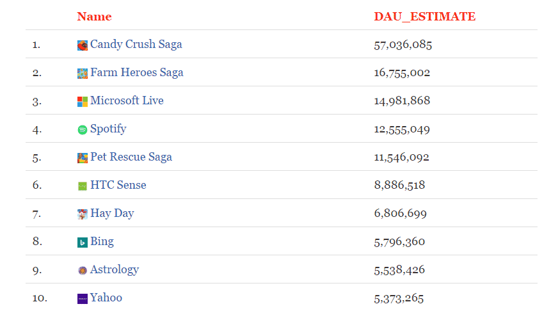Open the Spotify app link
The width and height of the screenshot is (558, 311).
point(108,129)
